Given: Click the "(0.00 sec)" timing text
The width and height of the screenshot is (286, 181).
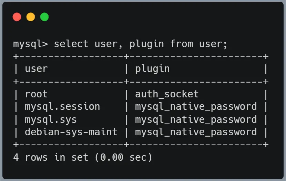Looking at the screenshot, I should pyautogui.click(x=123, y=157).
